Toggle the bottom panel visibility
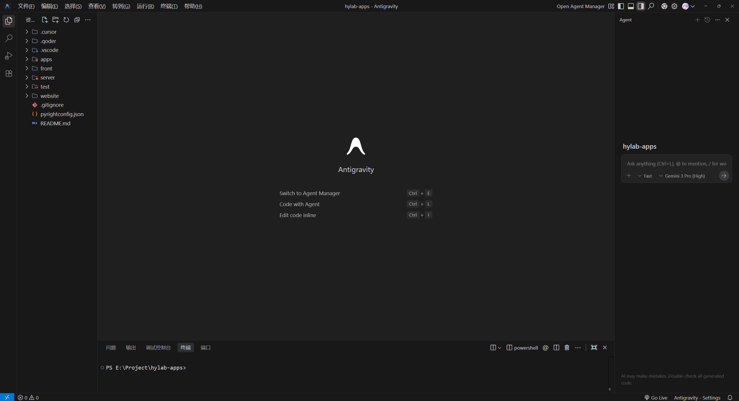Screen dimensions: 739x401 pyautogui.click(x=631, y=6)
